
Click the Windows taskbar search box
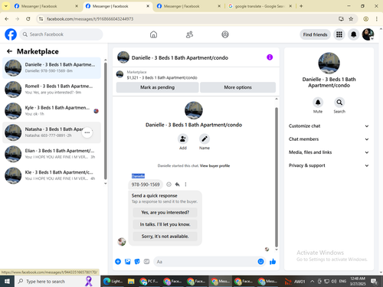pyautogui.click(x=57, y=282)
